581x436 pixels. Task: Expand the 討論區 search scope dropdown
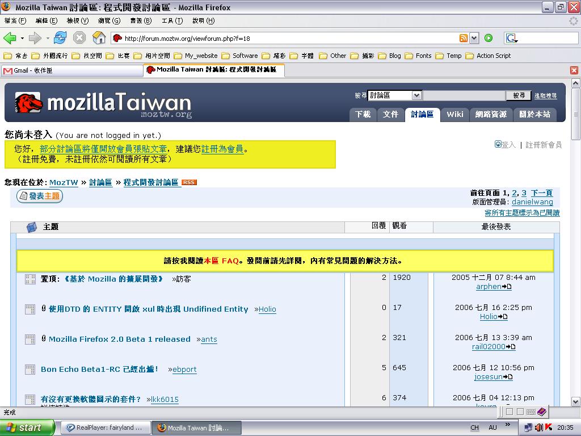416,95
